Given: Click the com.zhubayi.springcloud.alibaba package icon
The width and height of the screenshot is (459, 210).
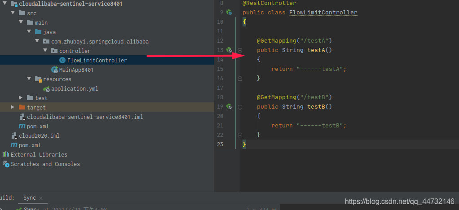Looking at the screenshot, I should click(x=46, y=41).
